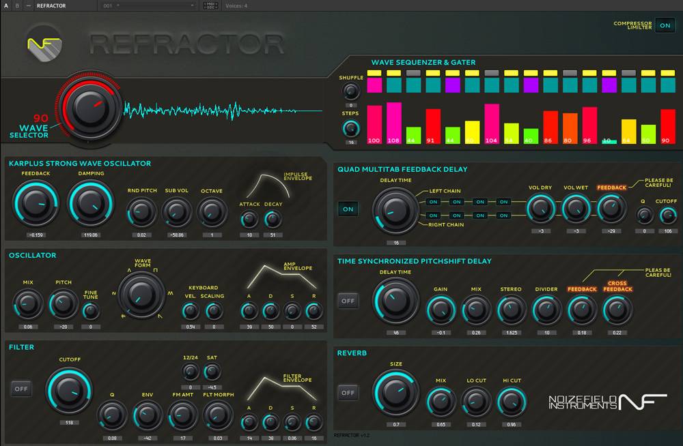Click the MIDI OSC icon in the top bar

click(211, 5)
